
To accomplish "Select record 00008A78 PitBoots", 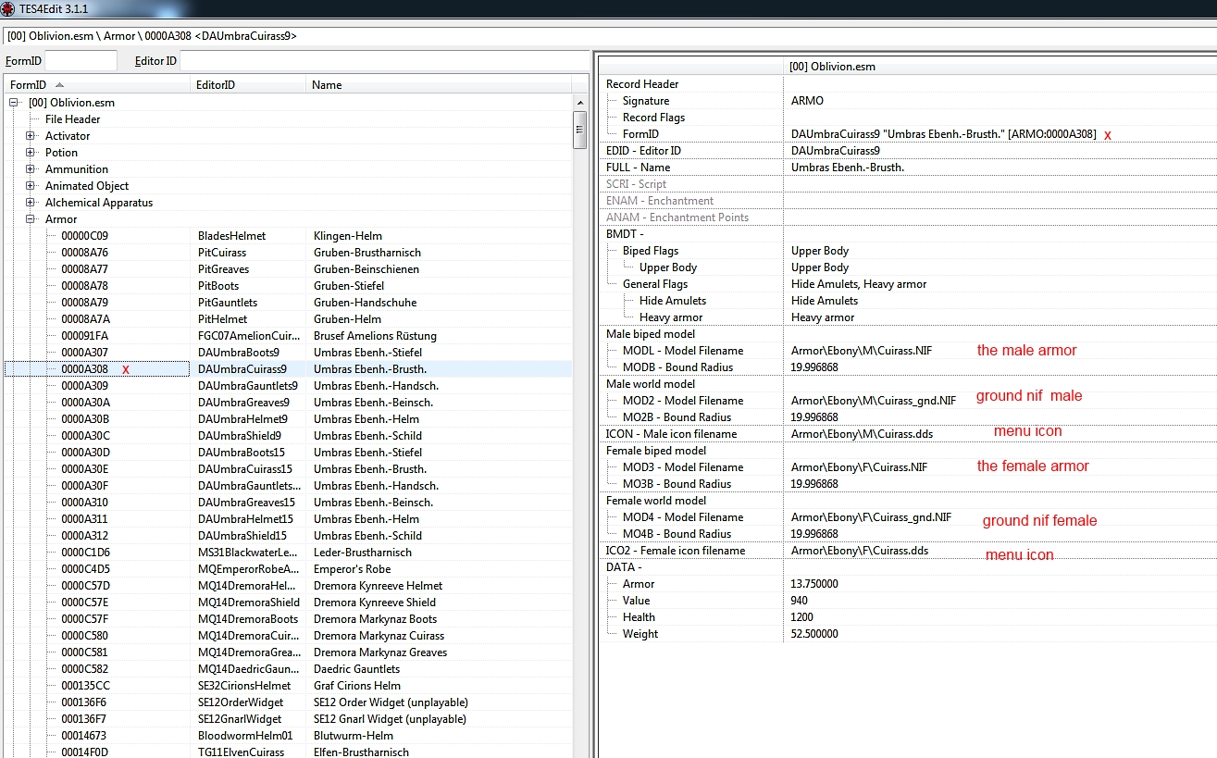I will click(x=288, y=286).
